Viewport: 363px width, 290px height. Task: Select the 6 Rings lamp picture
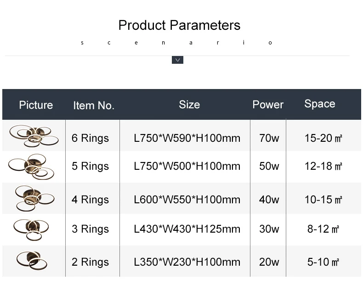click(x=34, y=136)
